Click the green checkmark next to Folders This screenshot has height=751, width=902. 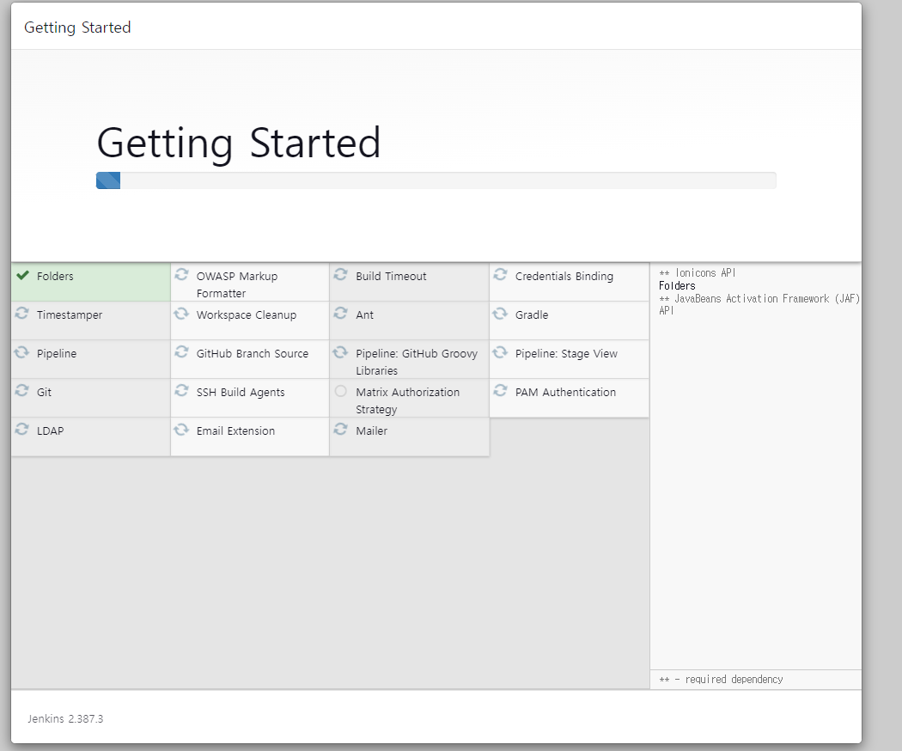click(22, 275)
